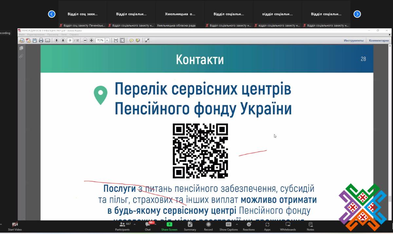Open Reactions menu

pyautogui.click(x=249, y=226)
